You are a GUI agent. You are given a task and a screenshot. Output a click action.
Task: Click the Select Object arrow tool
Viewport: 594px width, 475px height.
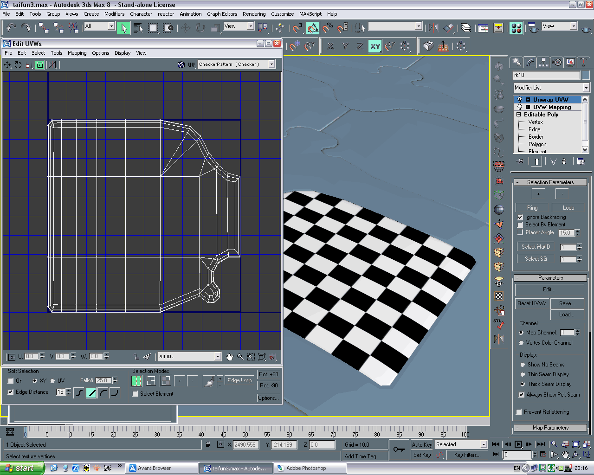123,28
